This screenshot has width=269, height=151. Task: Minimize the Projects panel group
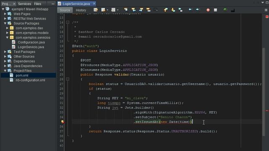tap(53, 4)
